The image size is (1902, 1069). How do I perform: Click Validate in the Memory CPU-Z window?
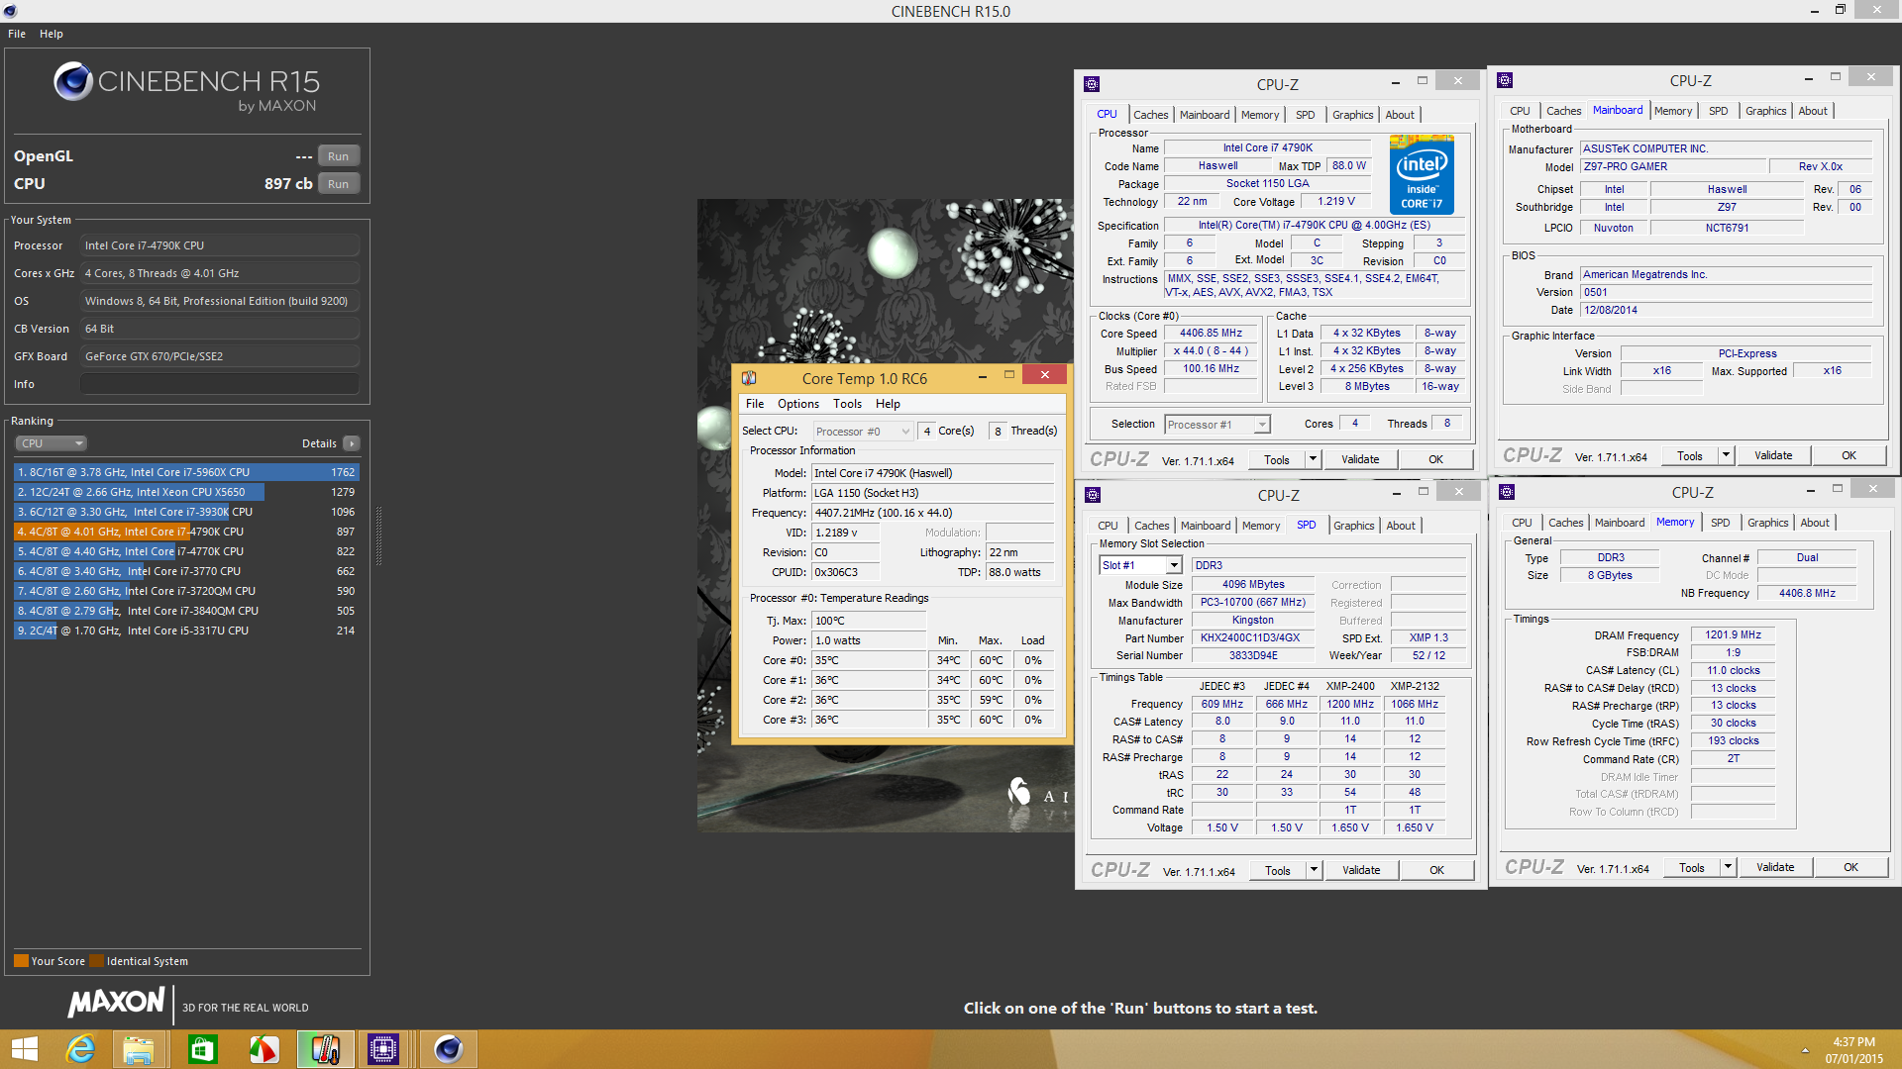pos(1775,867)
